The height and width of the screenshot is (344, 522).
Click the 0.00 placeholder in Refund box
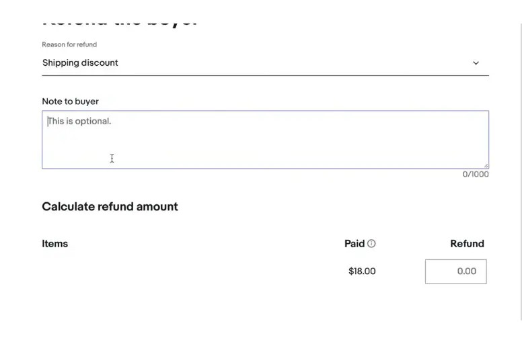[x=466, y=271]
